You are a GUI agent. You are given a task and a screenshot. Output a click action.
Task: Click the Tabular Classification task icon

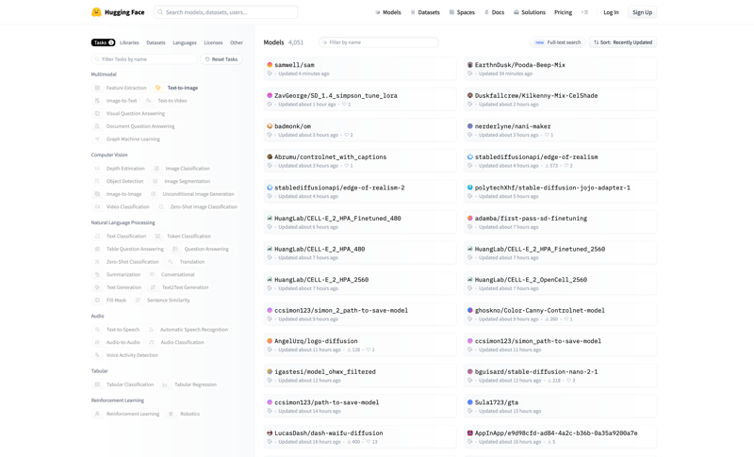(97, 385)
